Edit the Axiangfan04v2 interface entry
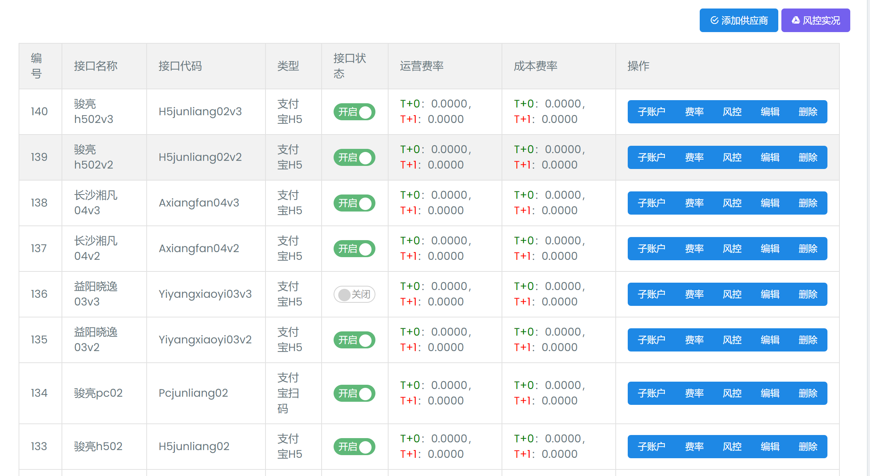 [x=770, y=249]
